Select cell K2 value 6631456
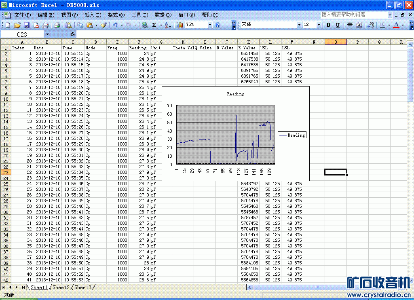This screenshot has height=300, width=414. pyautogui.click(x=249, y=53)
